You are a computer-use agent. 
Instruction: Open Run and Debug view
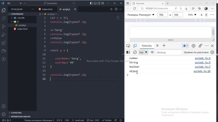[x=4, y=35]
